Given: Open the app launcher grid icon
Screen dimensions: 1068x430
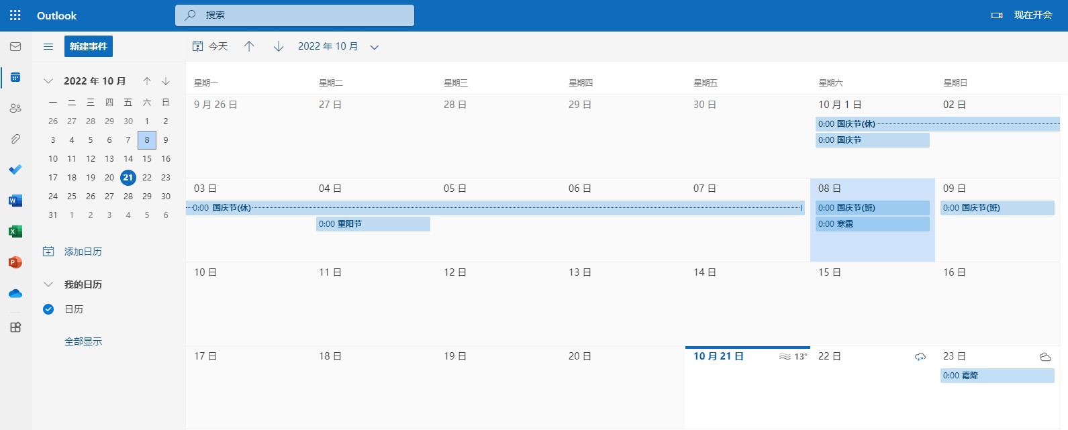Looking at the screenshot, I should 15,15.
